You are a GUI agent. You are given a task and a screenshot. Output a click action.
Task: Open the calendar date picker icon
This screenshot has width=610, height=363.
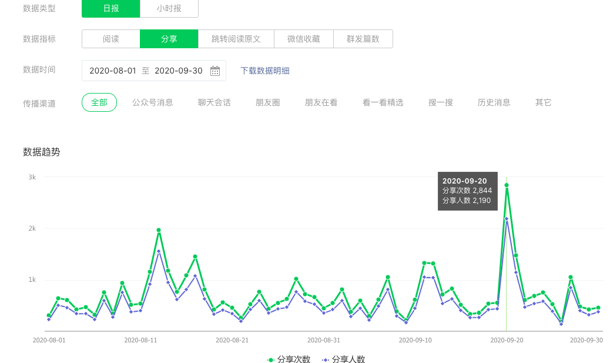(x=214, y=71)
